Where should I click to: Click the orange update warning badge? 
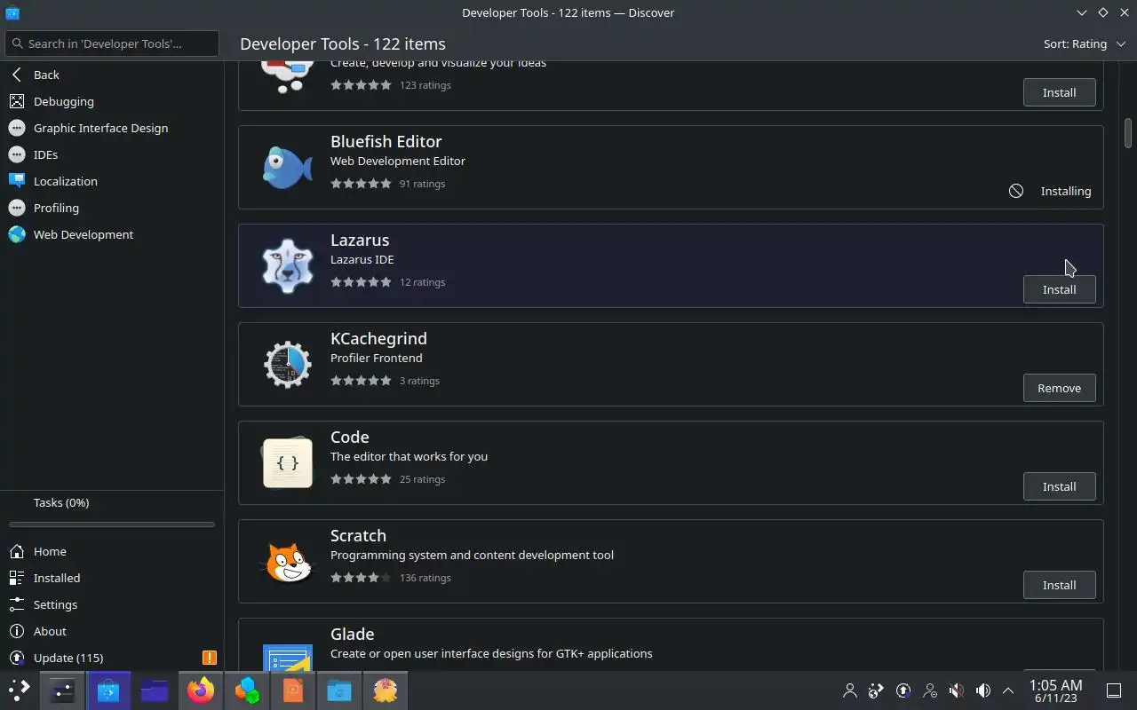(210, 658)
